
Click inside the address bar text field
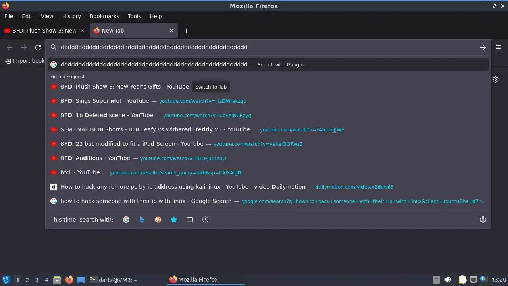(x=268, y=47)
